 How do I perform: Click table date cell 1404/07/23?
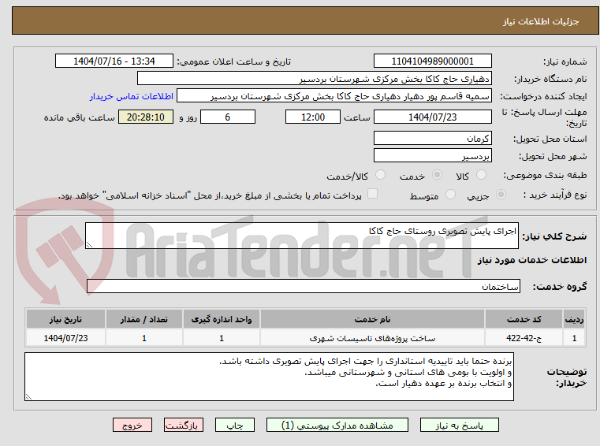click(65, 338)
